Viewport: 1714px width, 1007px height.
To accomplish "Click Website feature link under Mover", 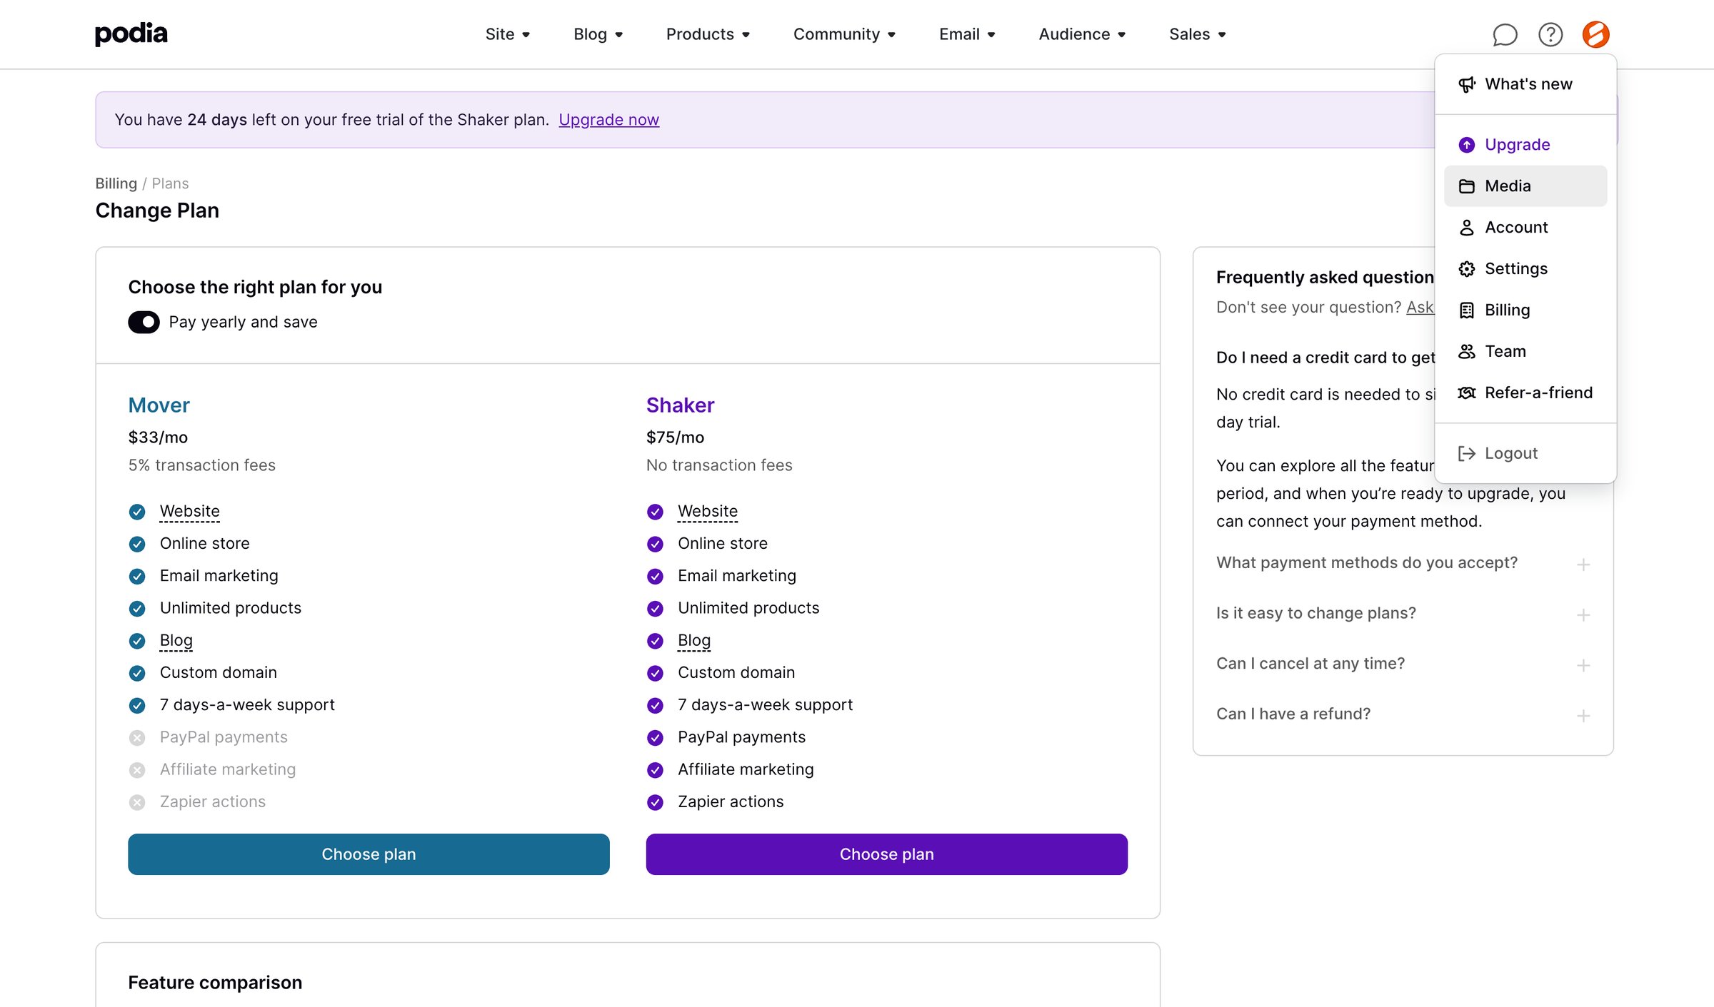I will coord(189,512).
